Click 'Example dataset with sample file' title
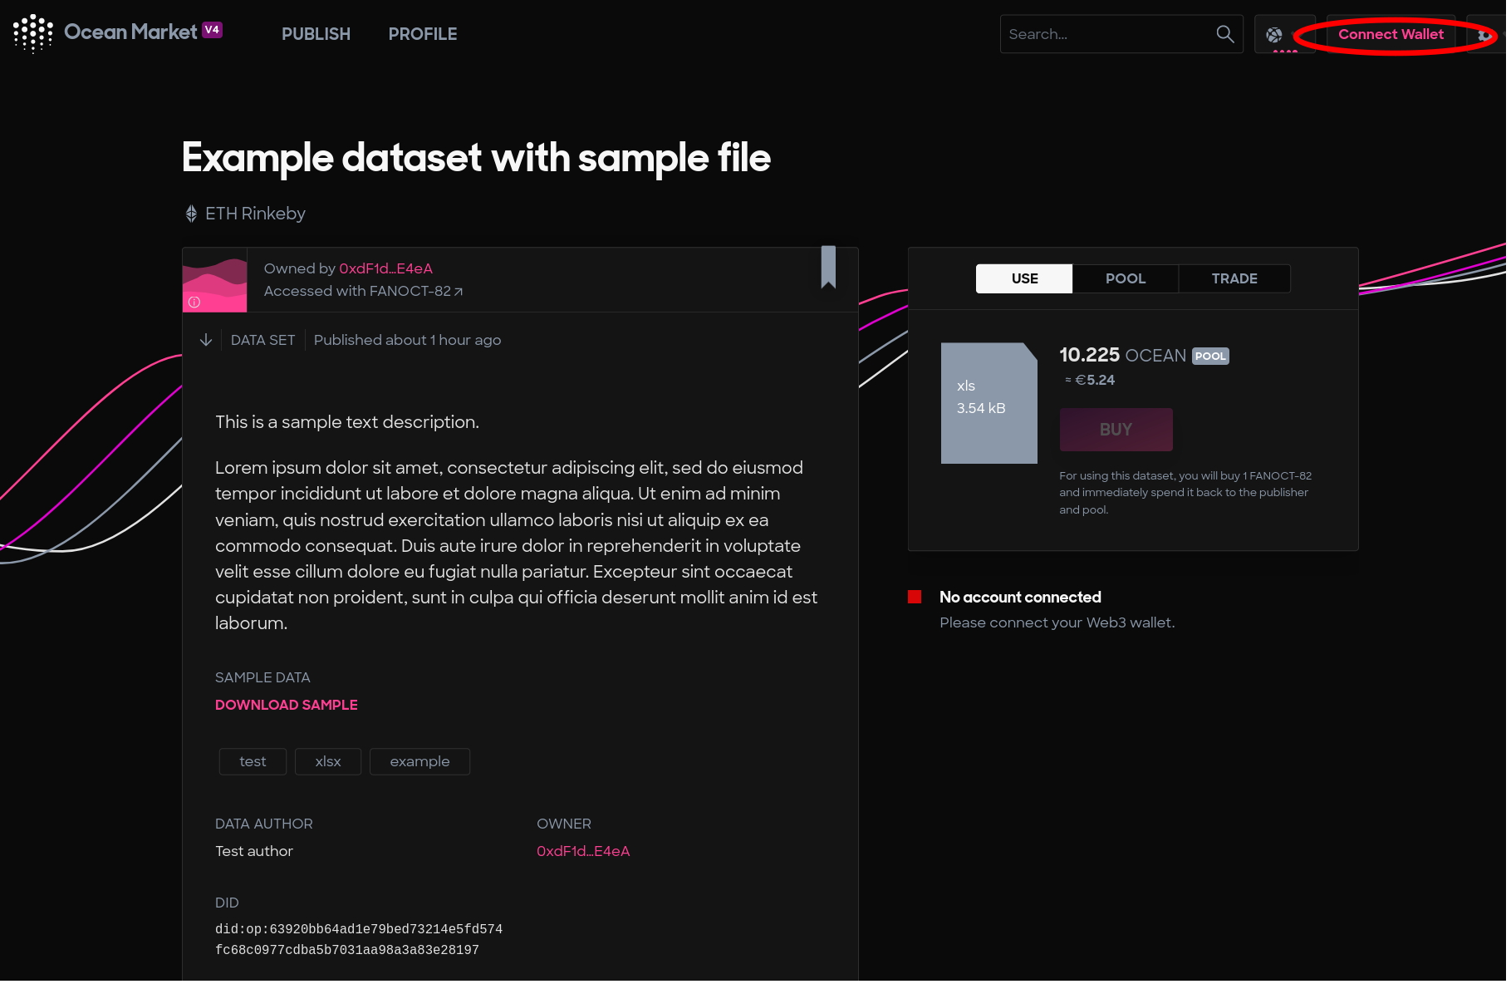The width and height of the screenshot is (1511, 984). (x=478, y=159)
